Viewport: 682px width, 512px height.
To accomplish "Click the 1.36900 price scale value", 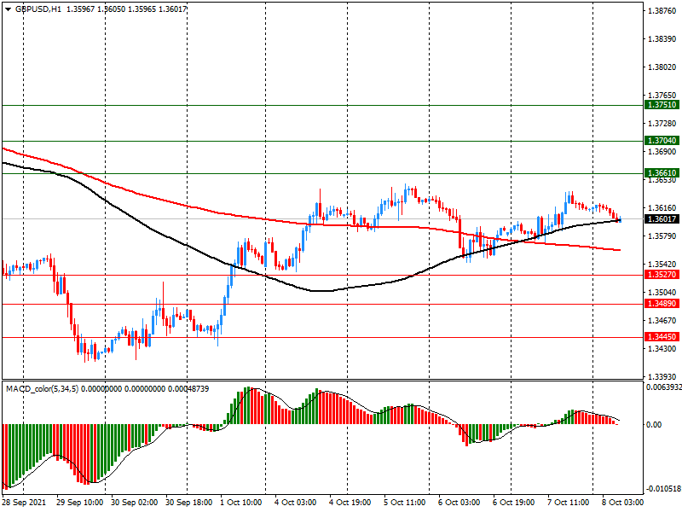I will point(662,152).
